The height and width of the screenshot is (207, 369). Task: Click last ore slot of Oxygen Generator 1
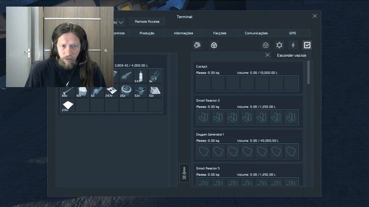pos(291,151)
